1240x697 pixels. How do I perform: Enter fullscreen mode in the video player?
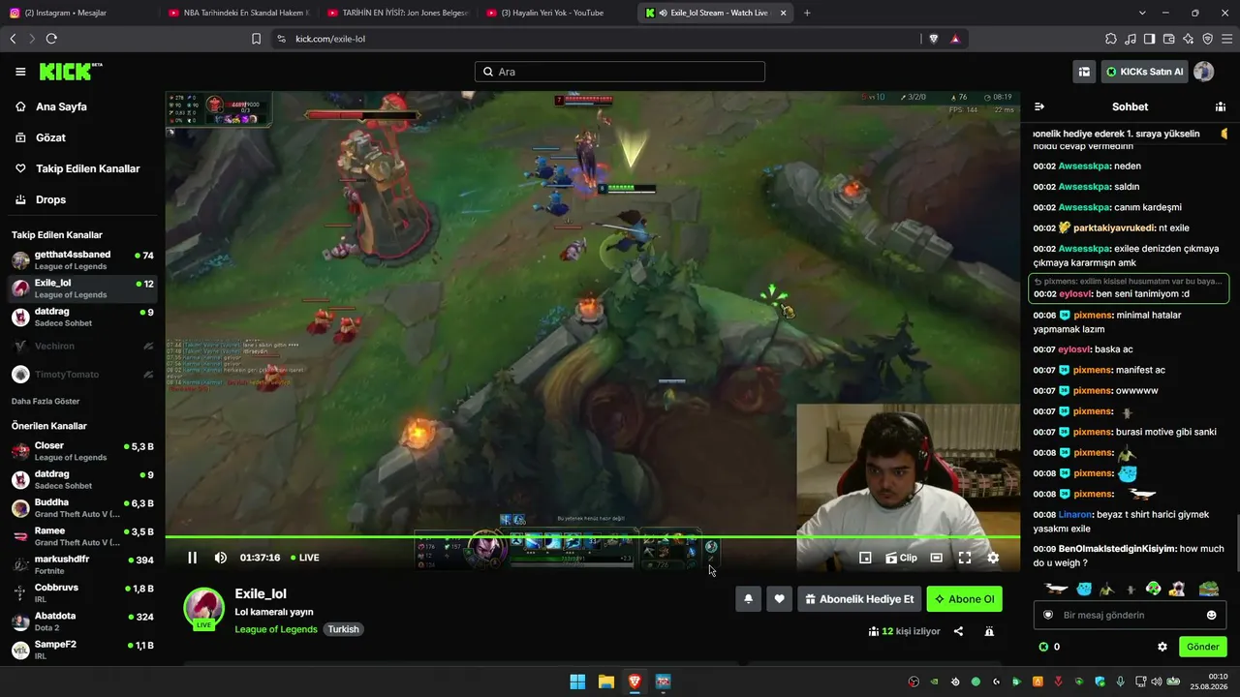pyautogui.click(x=965, y=558)
